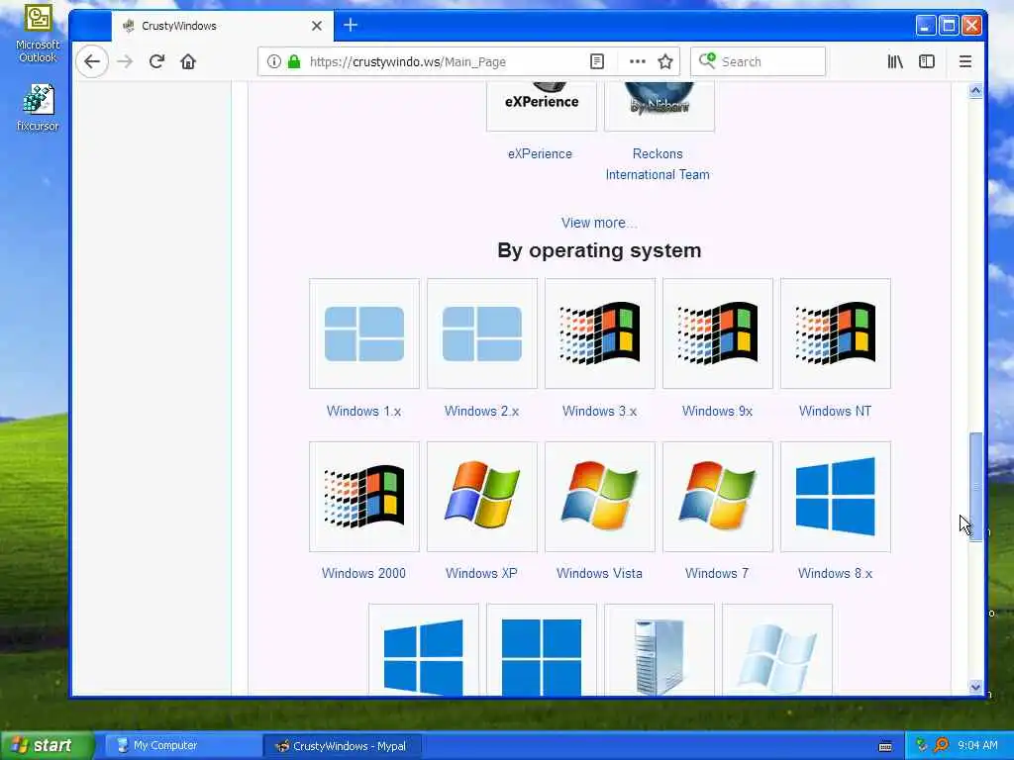
Task: Click the pale translucent Windows flag thumbnail
Action: (776, 650)
